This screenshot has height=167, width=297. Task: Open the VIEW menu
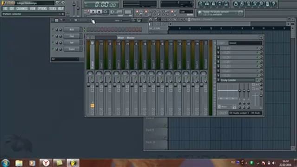click(32, 9)
